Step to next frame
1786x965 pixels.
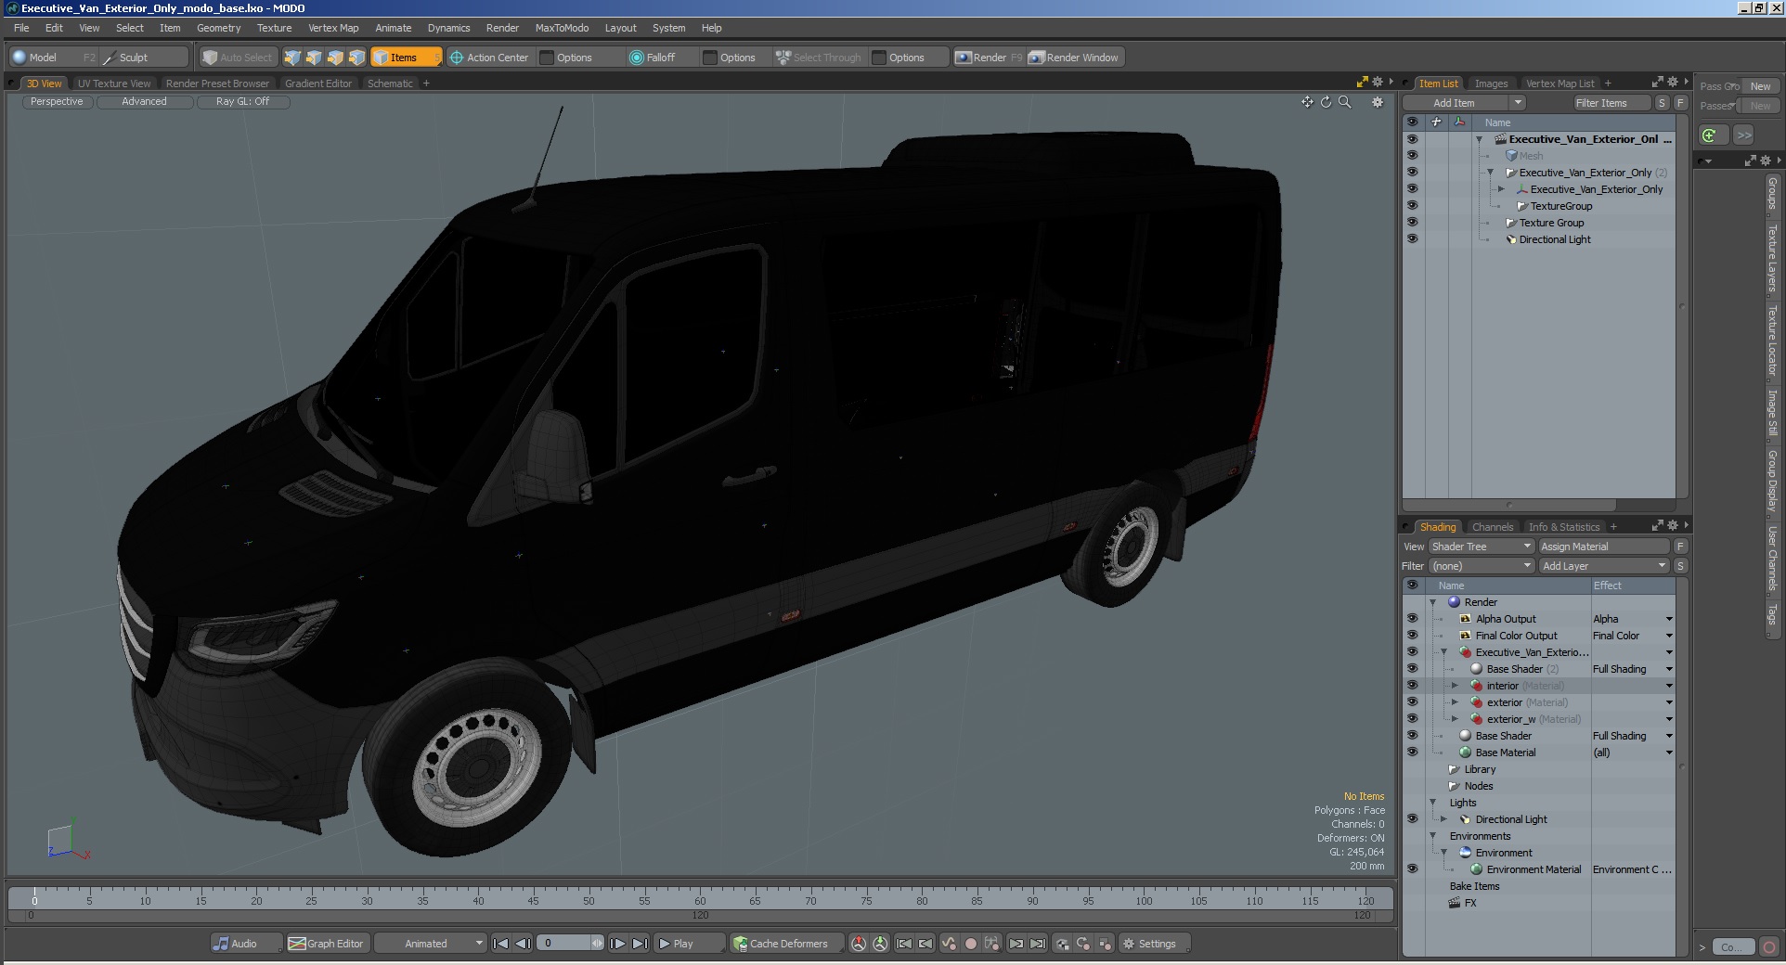click(x=617, y=944)
